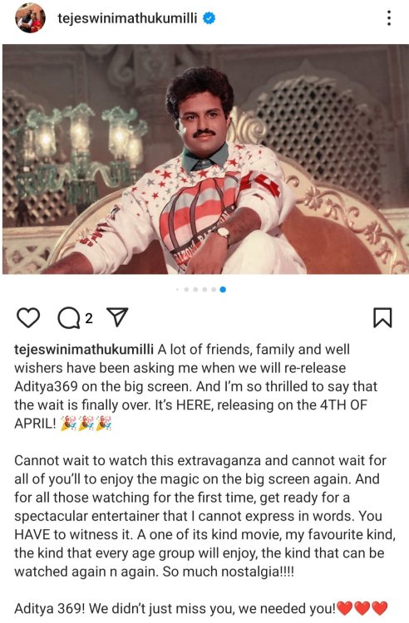Click the 4TH OF text in the caption
The height and width of the screenshot is (623, 409).
coord(343,405)
